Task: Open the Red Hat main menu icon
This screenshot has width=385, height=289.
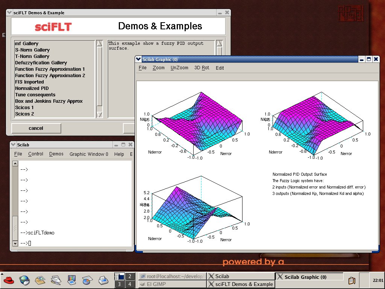Action: tap(9, 280)
